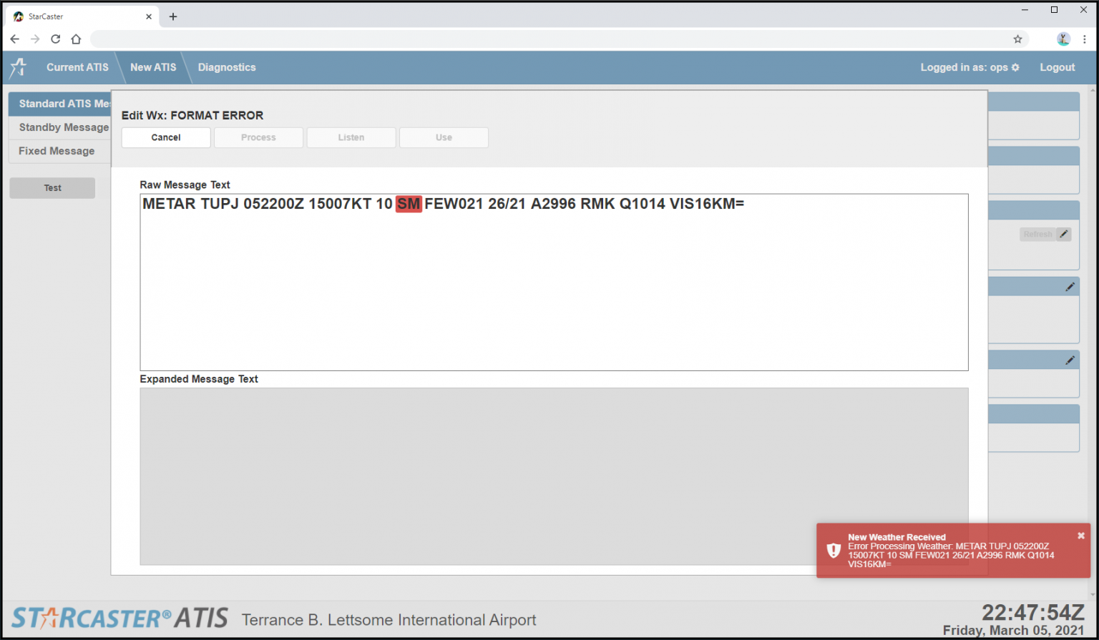Open the browser profile avatar
The width and height of the screenshot is (1099, 640).
(1063, 39)
